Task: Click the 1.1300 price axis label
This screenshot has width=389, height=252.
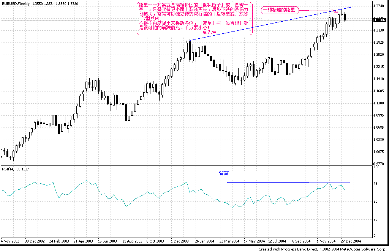Action: point(380,103)
